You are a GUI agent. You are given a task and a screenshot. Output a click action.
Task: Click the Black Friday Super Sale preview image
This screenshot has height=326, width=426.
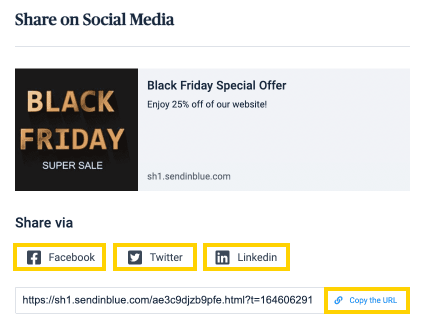76,129
